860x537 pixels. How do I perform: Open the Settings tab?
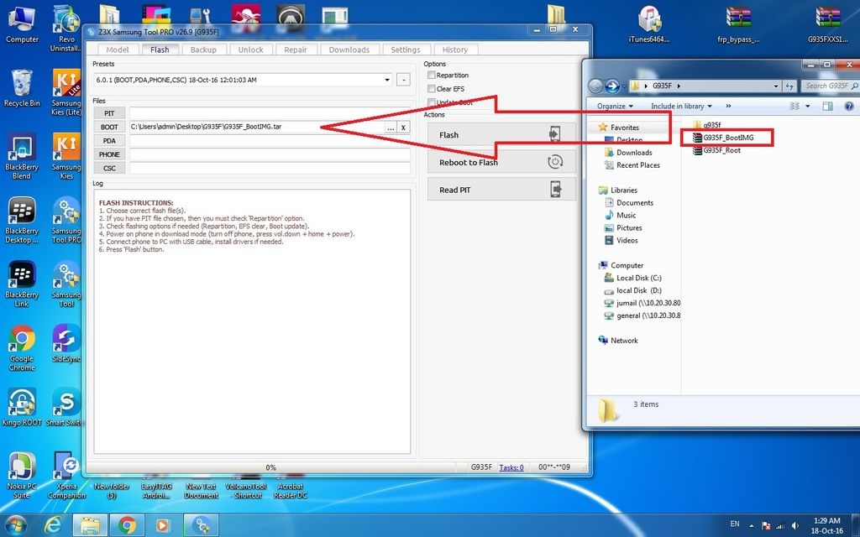tap(406, 50)
